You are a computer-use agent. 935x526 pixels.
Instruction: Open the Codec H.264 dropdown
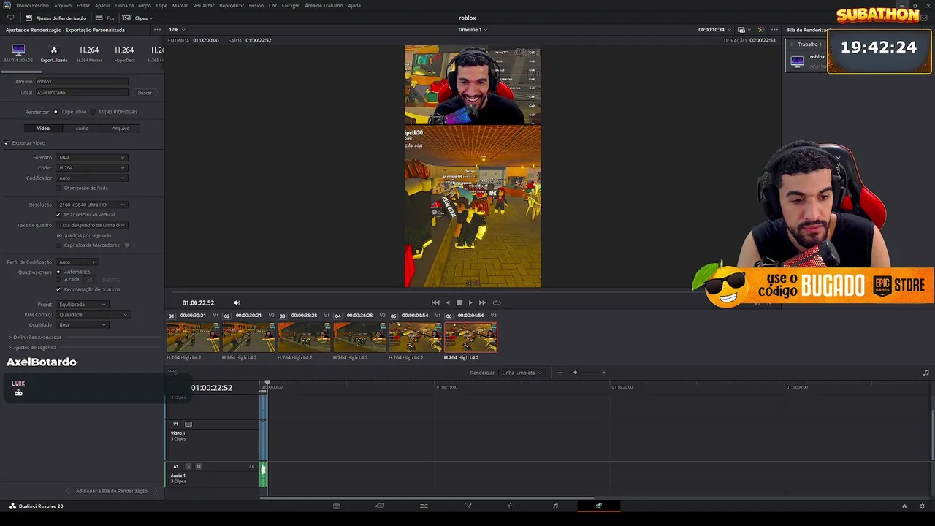(92, 168)
